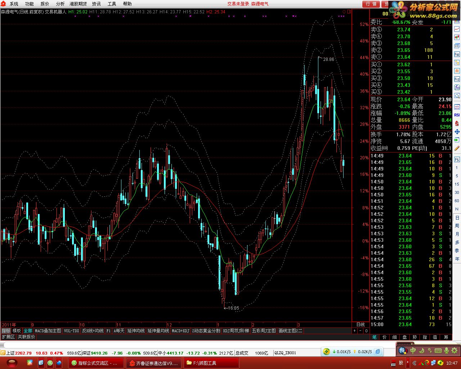
Task: Select the 反K线+均线 indicator tab
Action: click(x=93, y=331)
